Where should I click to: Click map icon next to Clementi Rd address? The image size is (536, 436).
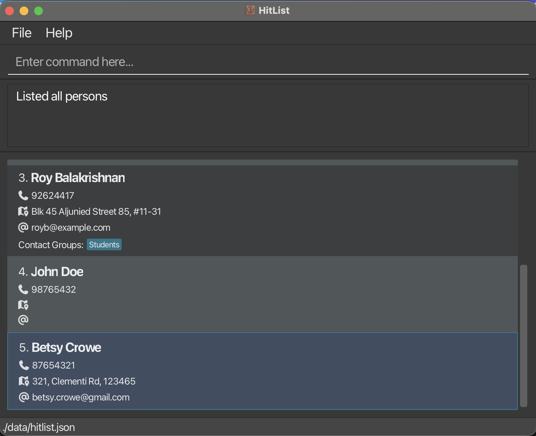[24, 381]
